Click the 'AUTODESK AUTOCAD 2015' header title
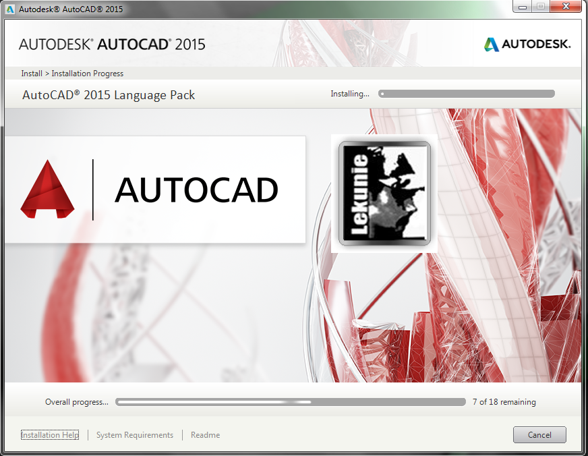 [112, 45]
